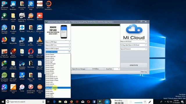Image resolution: width=186 pixels, height=104 pixels.
Task: Open the Windows Start menu
Action: coord(3,102)
